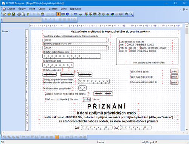Zoom in with the plus magnifier
Image resolution: width=189 pixels, height=144 pixels.
[x=127, y=14]
